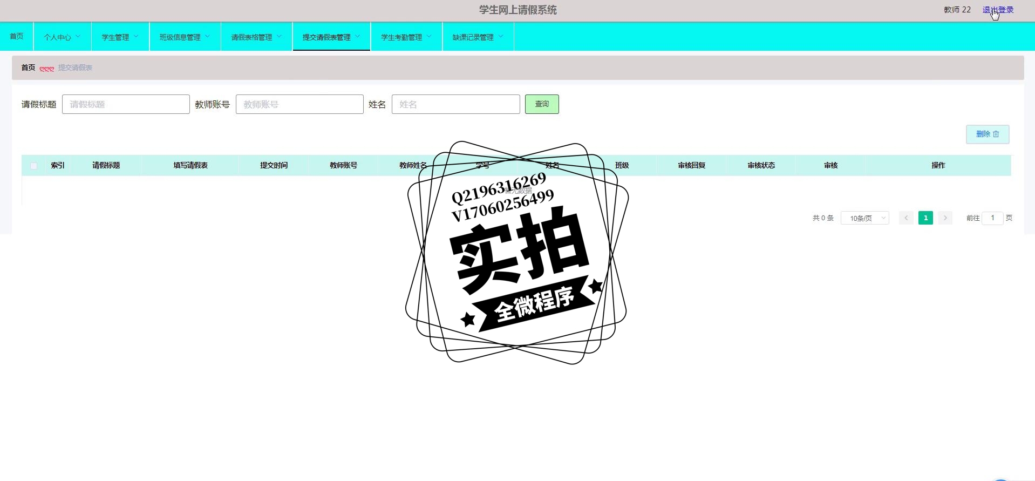
Task: Select page 1 in pagination
Action: pyautogui.click(x=925, y=218)
